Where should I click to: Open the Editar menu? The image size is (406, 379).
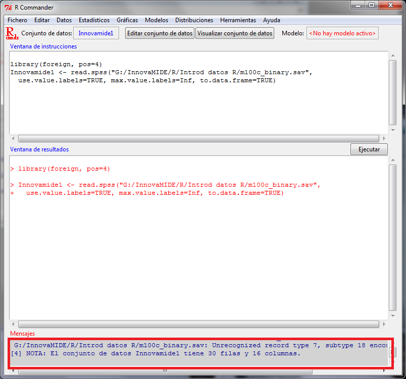tap(42, 20)
